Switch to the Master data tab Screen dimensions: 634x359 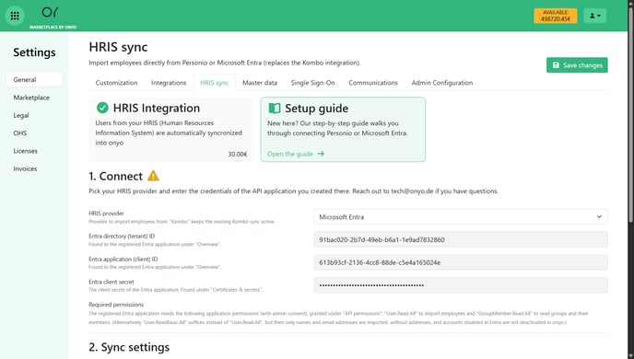[260, 82]
